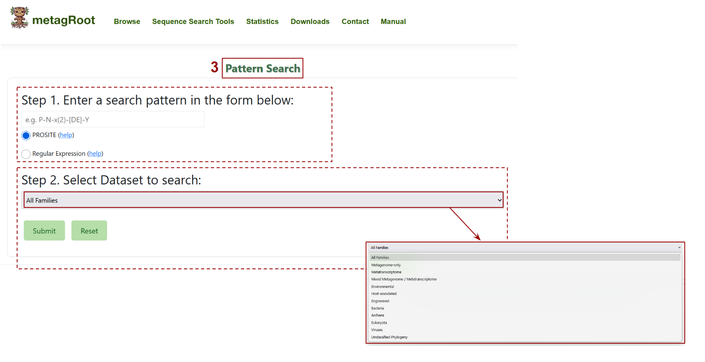Open the Downloads page
The height and width of the screenshot is (362, 705).
310,22
